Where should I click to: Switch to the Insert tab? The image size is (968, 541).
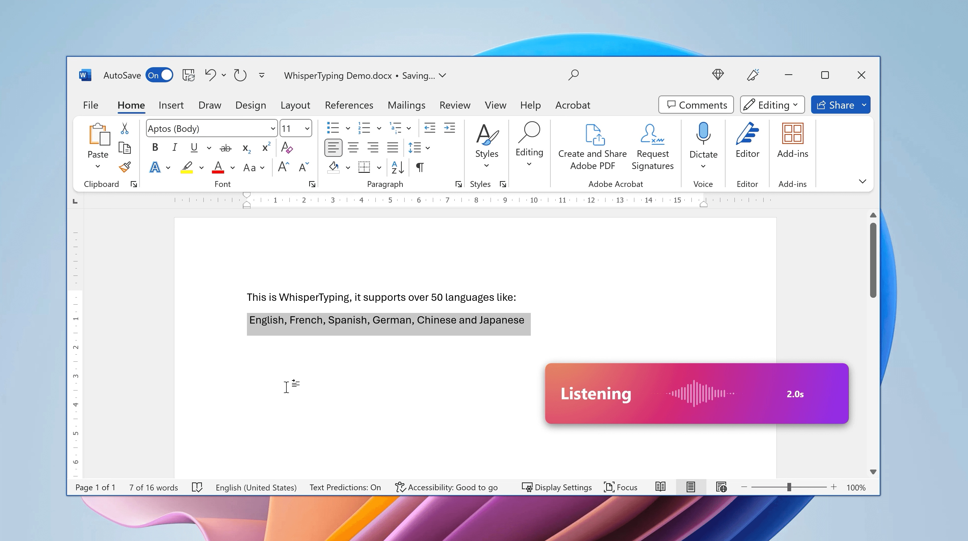click(171, 105)
